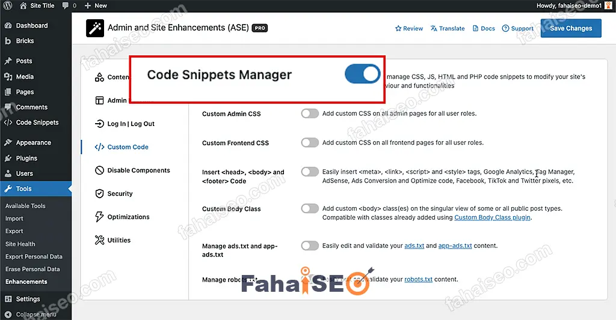616x320 pixels.
Task: Click the Security shield icon
Action: 99,193
